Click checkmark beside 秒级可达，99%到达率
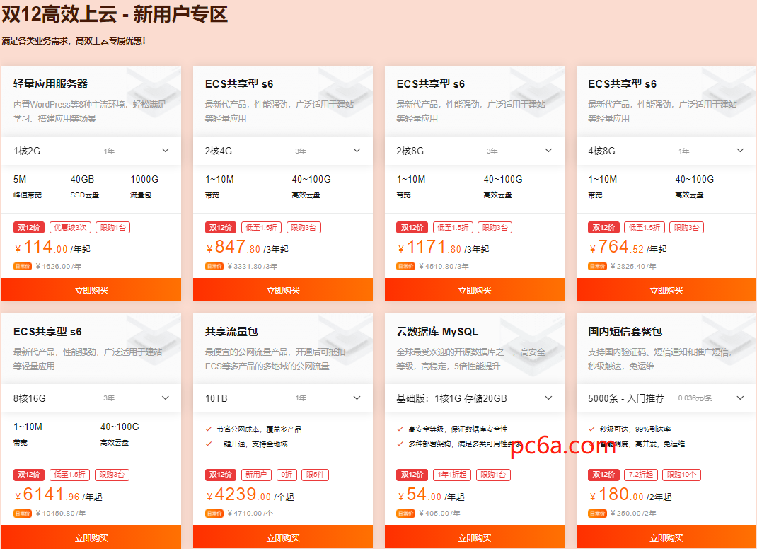This screenshot has height=549, width=757. coord(591,429)
